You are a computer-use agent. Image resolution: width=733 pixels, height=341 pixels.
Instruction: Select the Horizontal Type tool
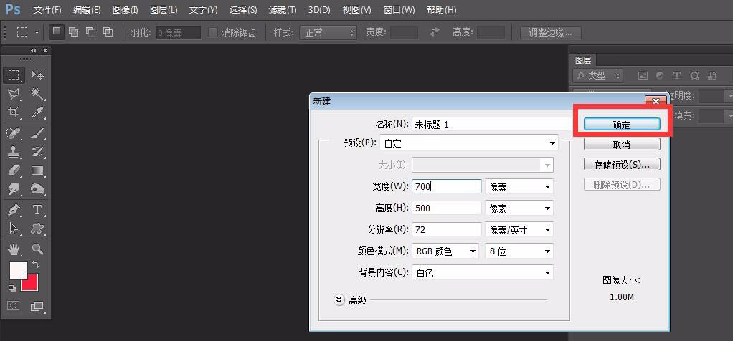pyautogui.click(x=37, y=210)
